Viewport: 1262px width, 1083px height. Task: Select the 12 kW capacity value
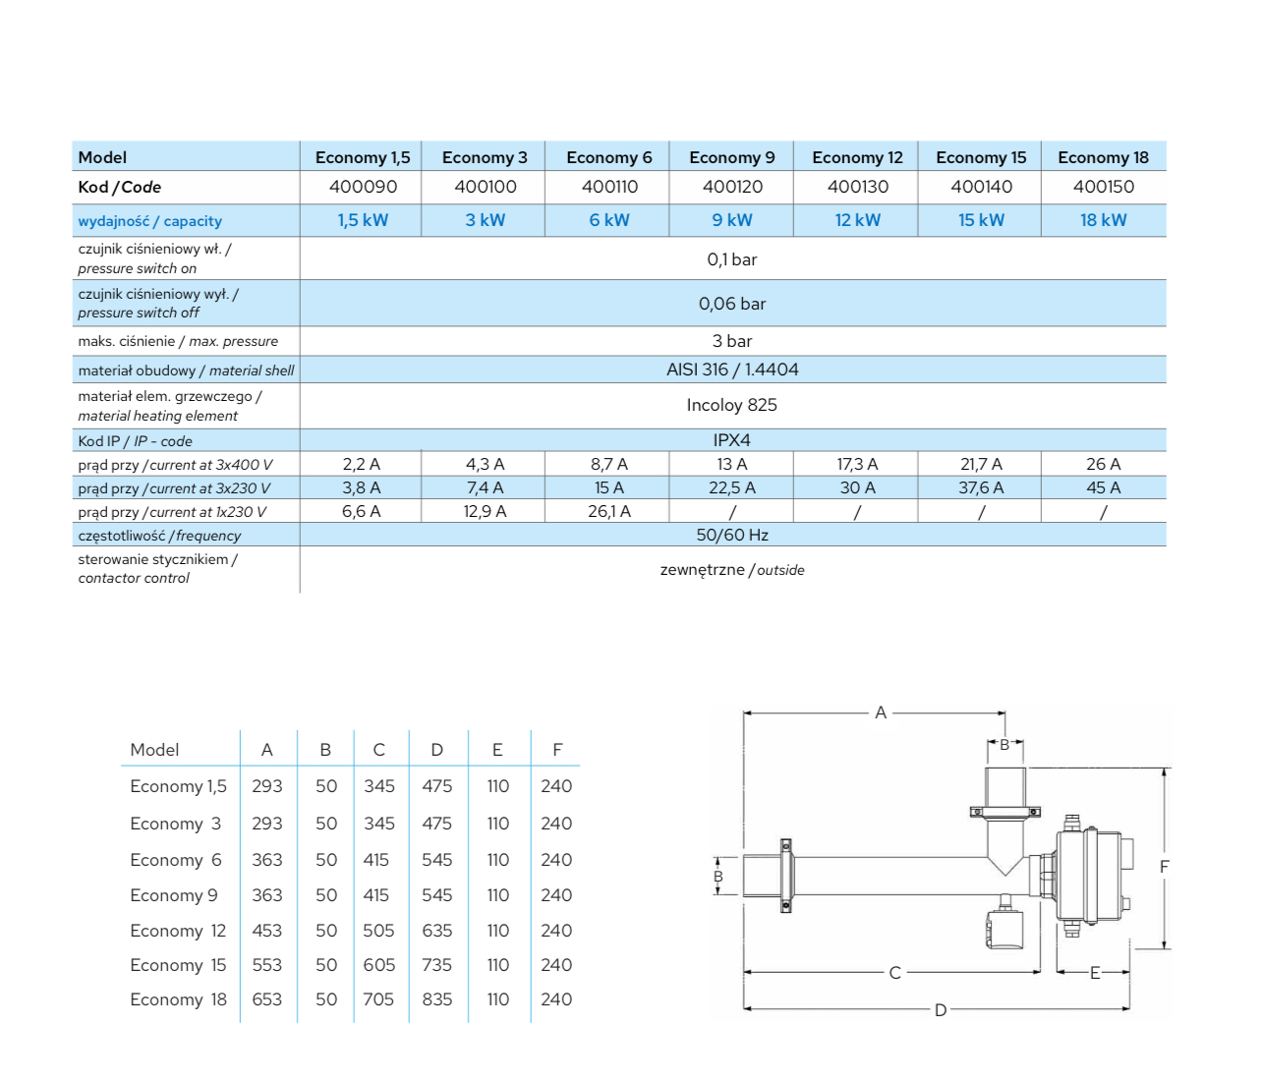point(858,220)
